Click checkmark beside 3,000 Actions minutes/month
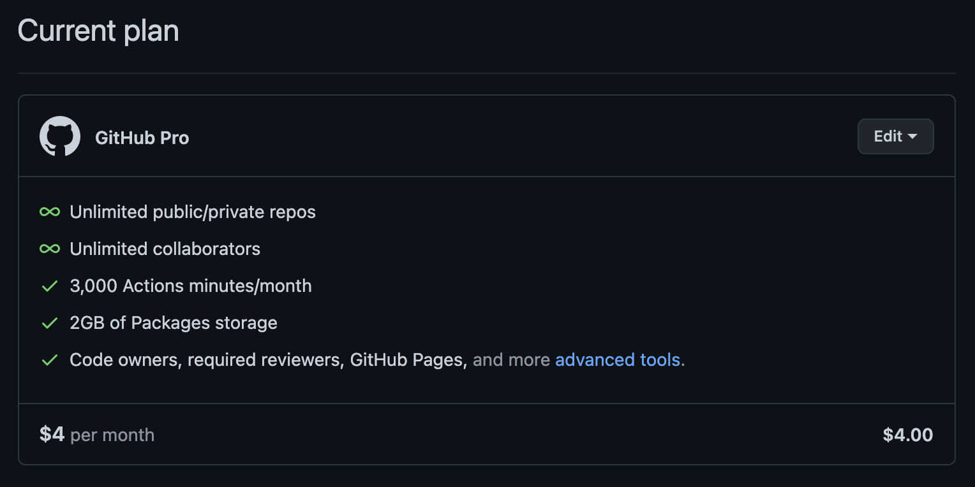The width and height of the screenshot is (975, 487). click(x=50, y=286)
